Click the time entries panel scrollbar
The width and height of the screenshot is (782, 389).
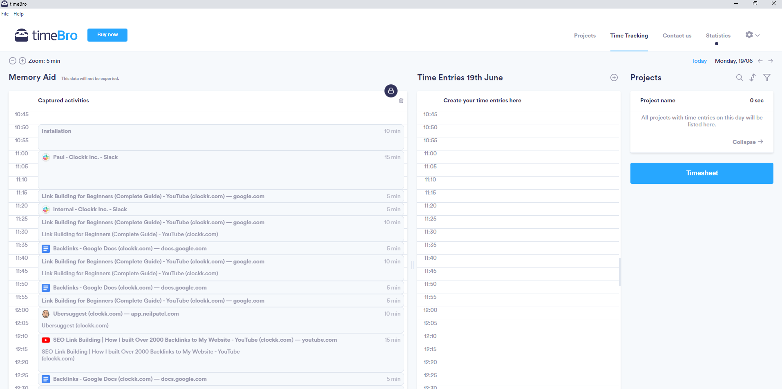[x=619, y=272]
